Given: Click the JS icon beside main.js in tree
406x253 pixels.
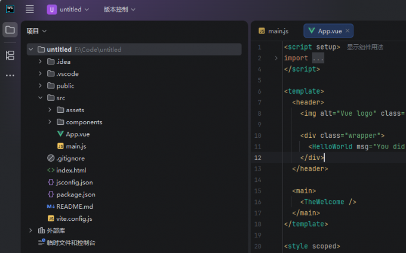Looking at the screenshot, I should point(60,146).
